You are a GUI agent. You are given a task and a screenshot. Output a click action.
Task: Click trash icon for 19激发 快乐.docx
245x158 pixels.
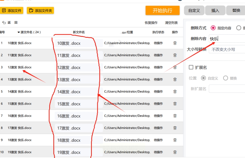pyautogui.click(x=175, y=152)
